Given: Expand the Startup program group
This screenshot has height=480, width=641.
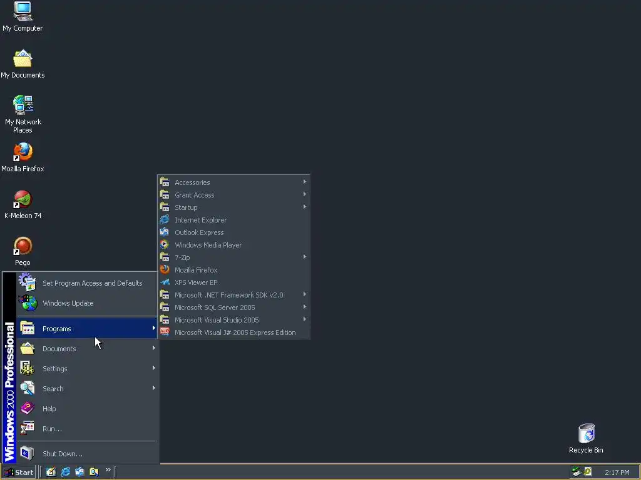Looking at the screenshot, I should click(233, 207).
